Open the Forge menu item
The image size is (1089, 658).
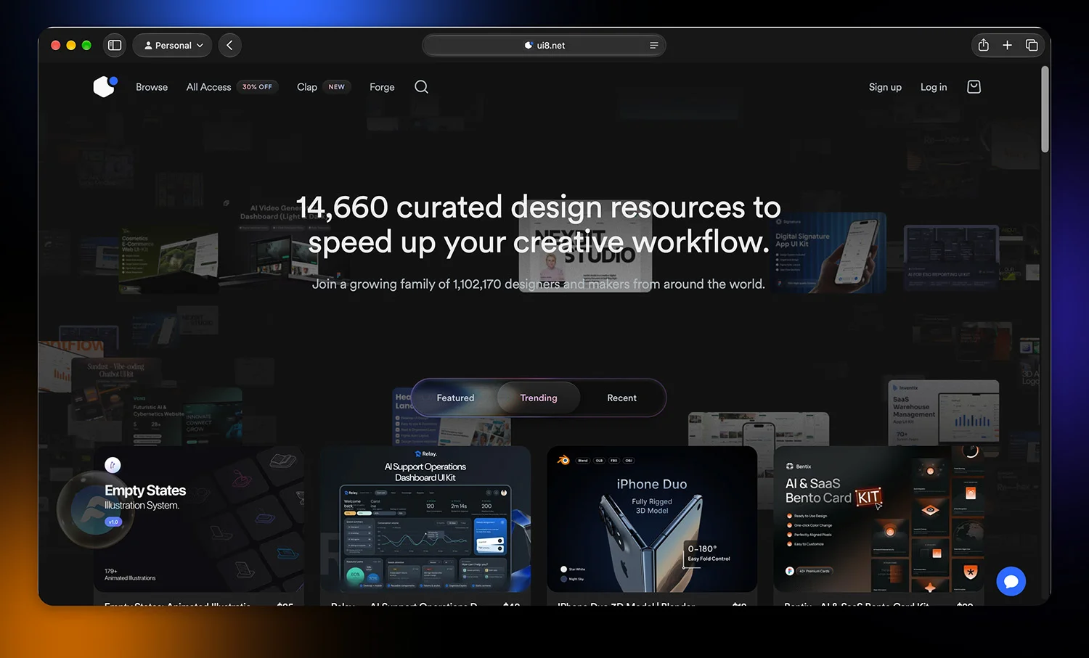point(382,87)
